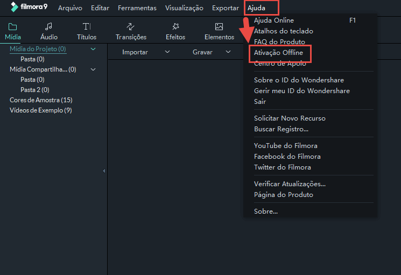Collapse Mídia Compartilhada chevron
Screen dimensions: 401x275
(93, 69)
